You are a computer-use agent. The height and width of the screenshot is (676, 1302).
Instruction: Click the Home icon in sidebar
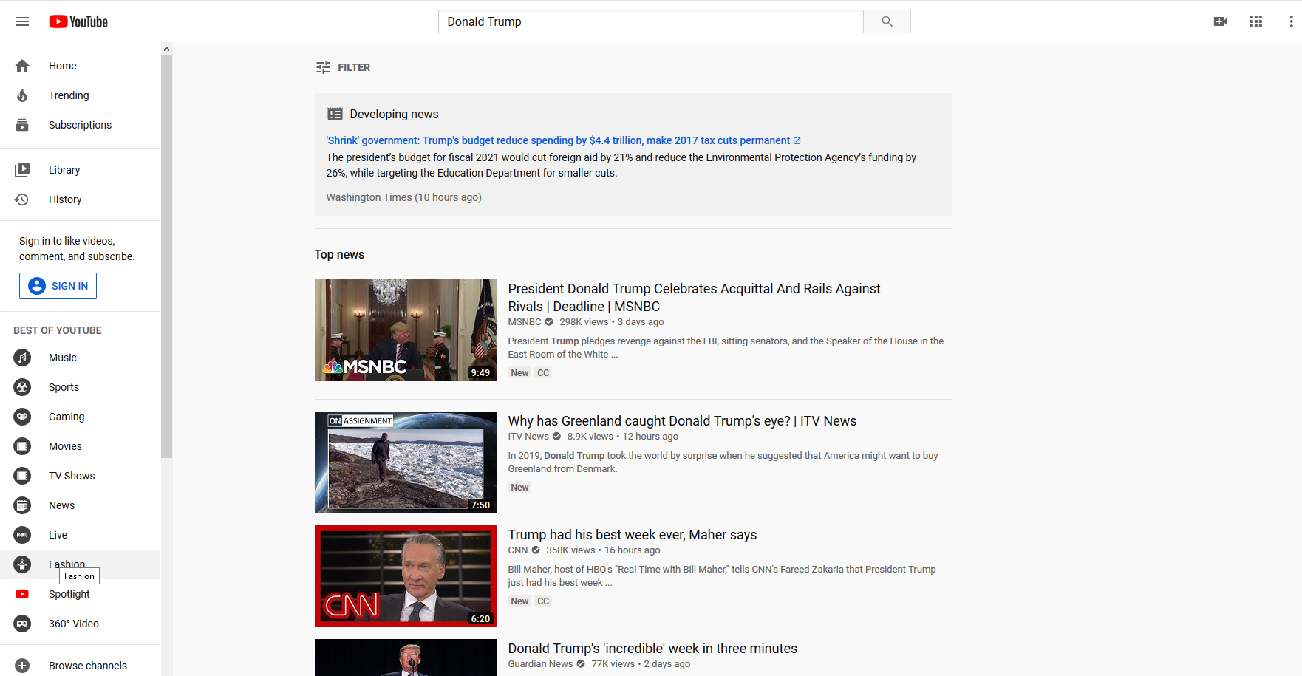[x=22, y=66]
